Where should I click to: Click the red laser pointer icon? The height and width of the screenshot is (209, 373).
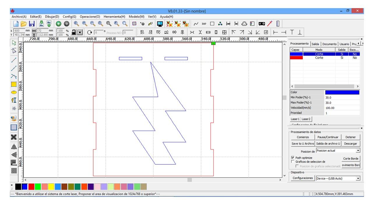270,24
